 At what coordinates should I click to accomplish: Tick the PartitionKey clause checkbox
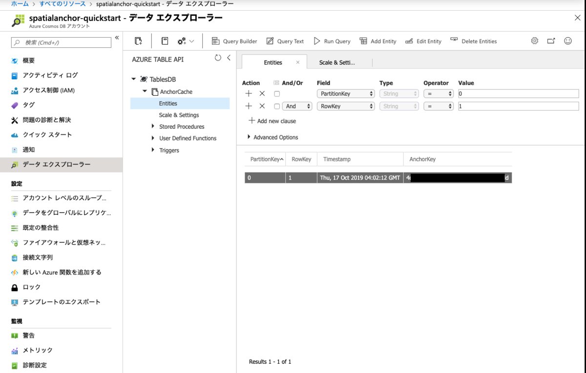(x=277, y=94)
